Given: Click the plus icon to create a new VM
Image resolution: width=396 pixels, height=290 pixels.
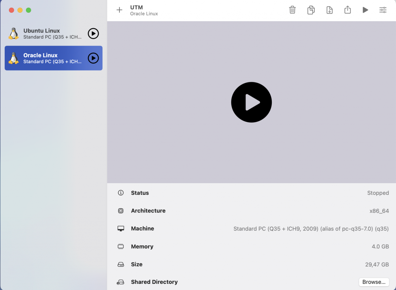Looking at the screenshot, I should click(x=119, y=10).
